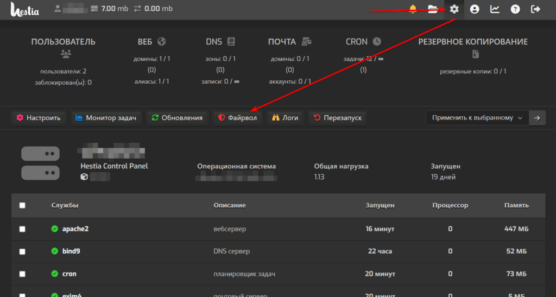Viewport: 556px width, 297px height.
Task: Go to the ПОЧТА section tab
Action: click(x=289, y=42)
